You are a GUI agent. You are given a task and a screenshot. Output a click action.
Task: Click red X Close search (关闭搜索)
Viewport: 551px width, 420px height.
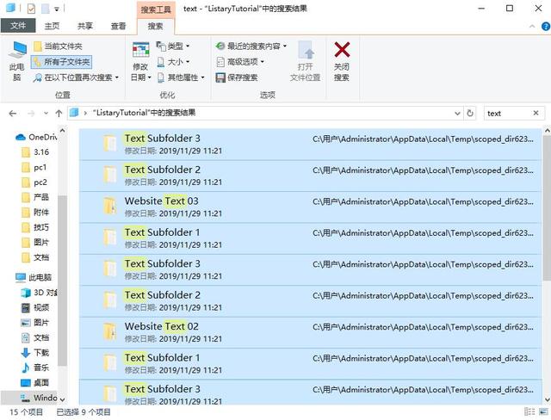coord(342,61)
